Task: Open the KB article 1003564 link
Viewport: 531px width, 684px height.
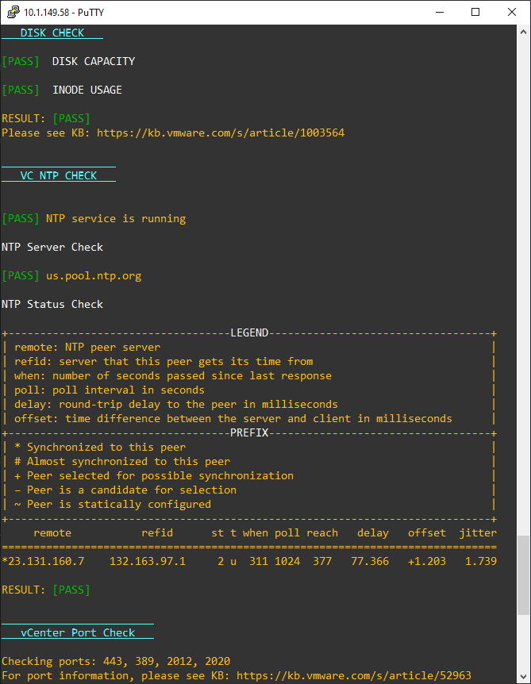Action: (x=219, y=133)
